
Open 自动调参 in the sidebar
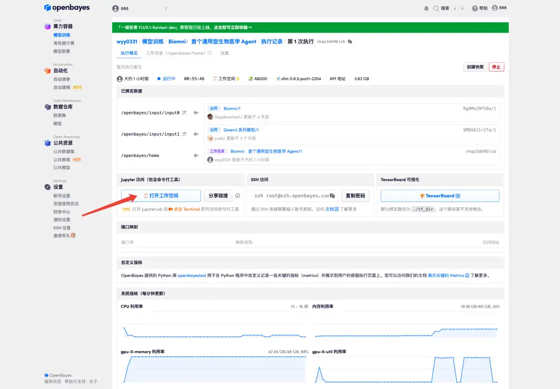62,79
